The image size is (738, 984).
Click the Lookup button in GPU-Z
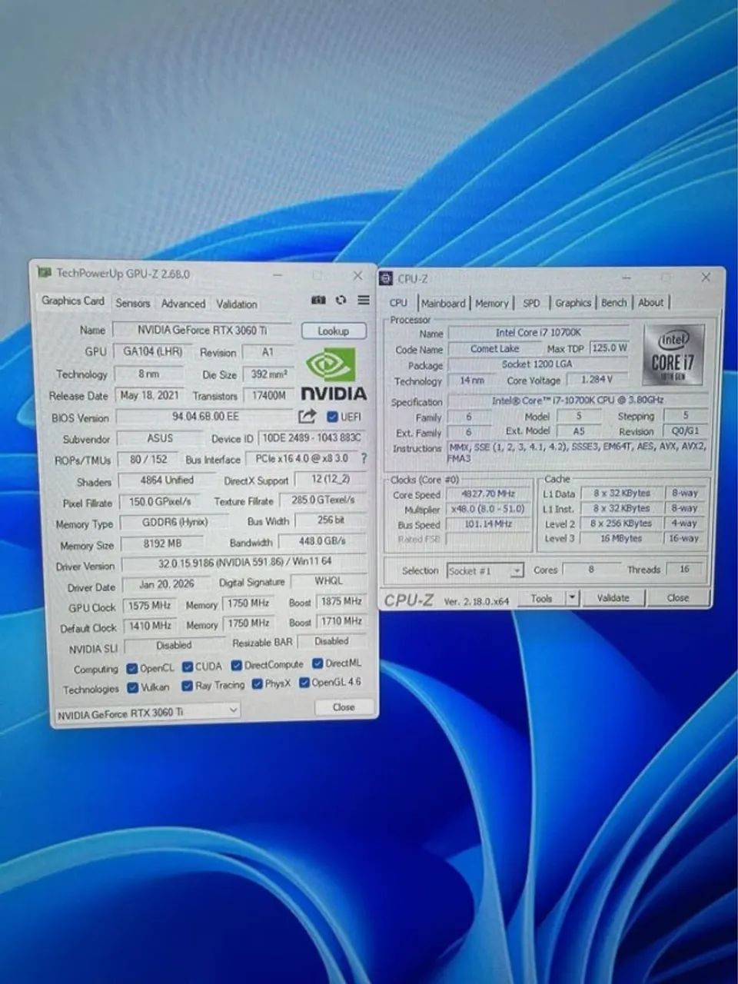(x=333, y=331)
